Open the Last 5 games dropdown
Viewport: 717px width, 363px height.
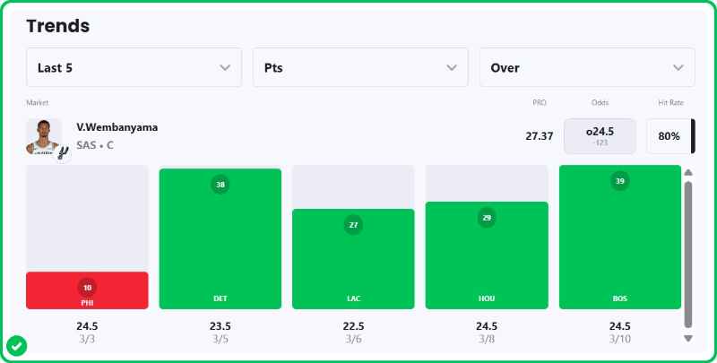pos(134,67)
